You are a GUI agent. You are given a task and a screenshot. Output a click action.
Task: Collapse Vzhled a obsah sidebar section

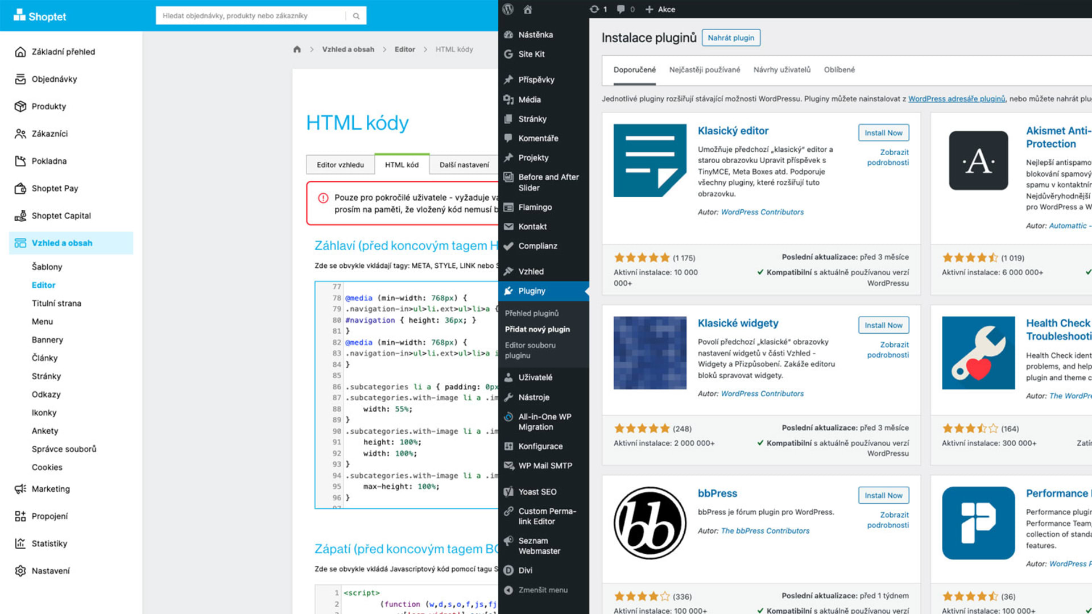coord(71,243)
